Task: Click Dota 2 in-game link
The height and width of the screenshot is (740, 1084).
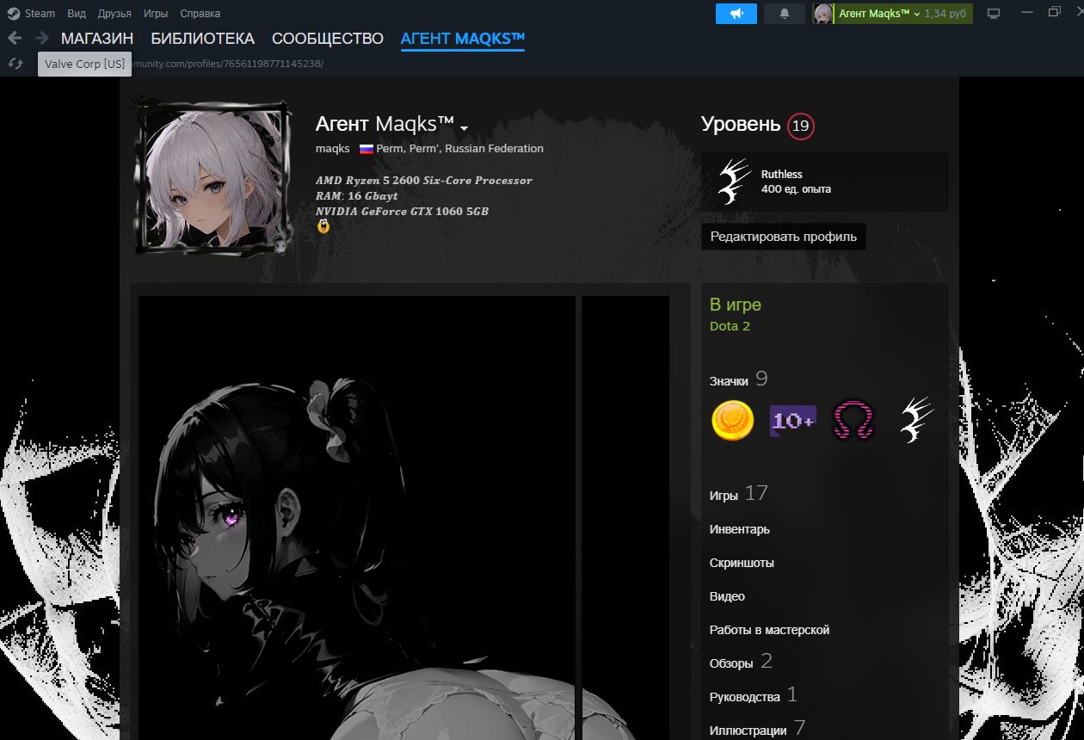Action: [730, 326]
